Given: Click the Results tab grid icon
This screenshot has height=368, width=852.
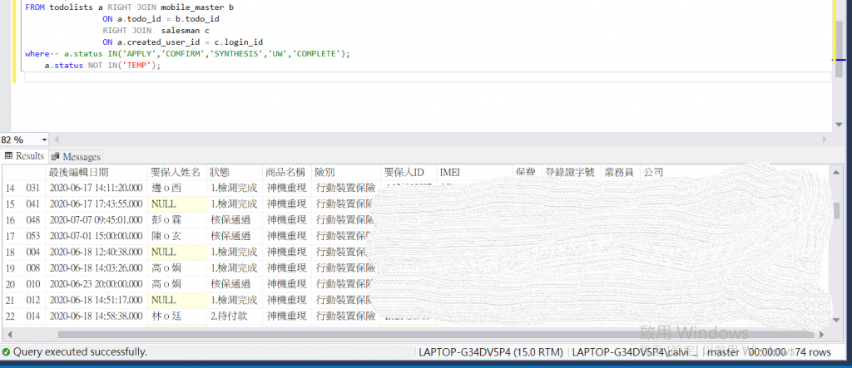Looking at the screenshot, I should pyautogui.click(x=8, y=156).
